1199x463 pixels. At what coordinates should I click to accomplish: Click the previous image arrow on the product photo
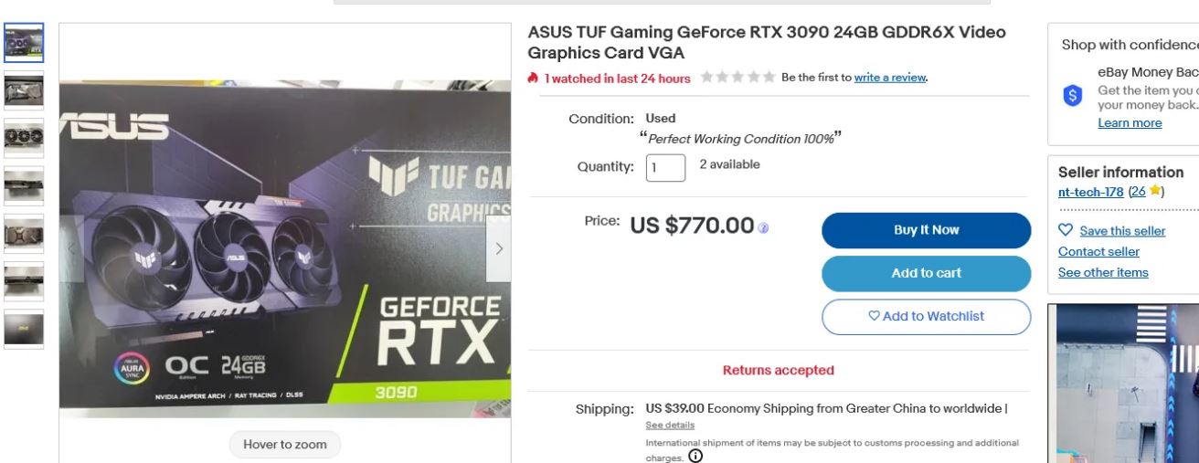click(71, 248)
